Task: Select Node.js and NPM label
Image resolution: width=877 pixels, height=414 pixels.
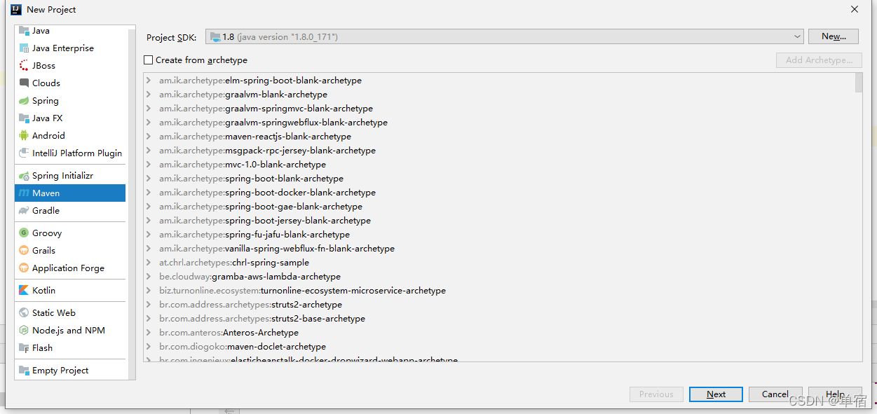Action: [x=69, y=331]
